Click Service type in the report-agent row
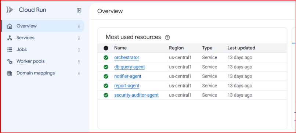Image resolution: width=296 pixels, height=133 pixels. pos(210,86)
